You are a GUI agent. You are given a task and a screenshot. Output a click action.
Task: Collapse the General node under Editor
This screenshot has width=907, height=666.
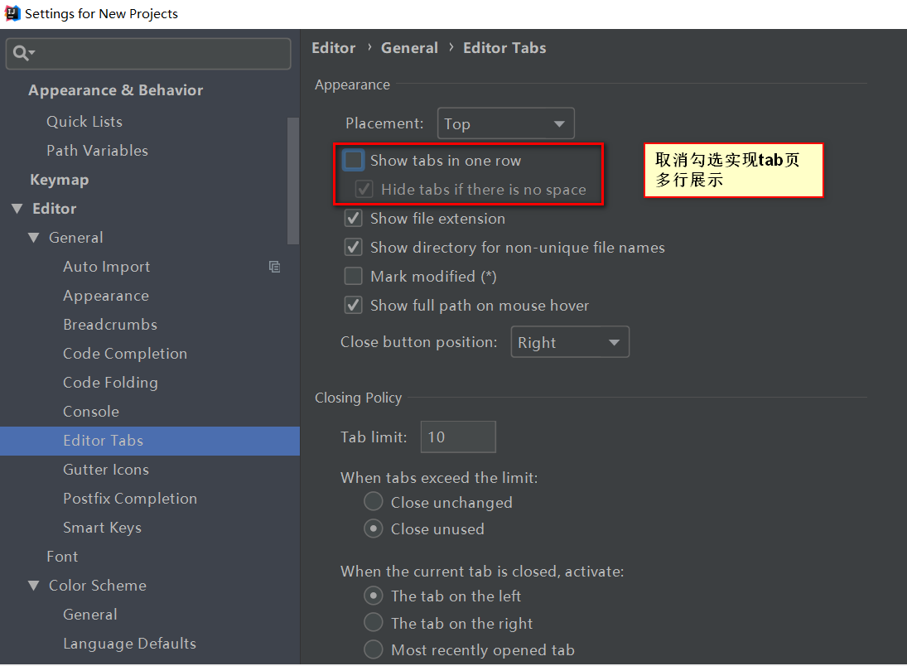pyautogui.click(x=34, y=238)
